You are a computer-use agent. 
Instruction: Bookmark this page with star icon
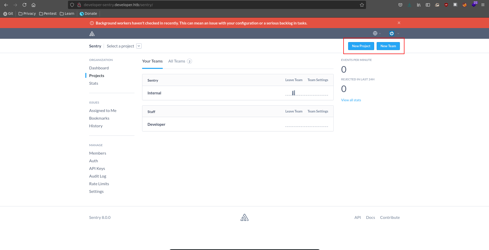tap(362, 5)
